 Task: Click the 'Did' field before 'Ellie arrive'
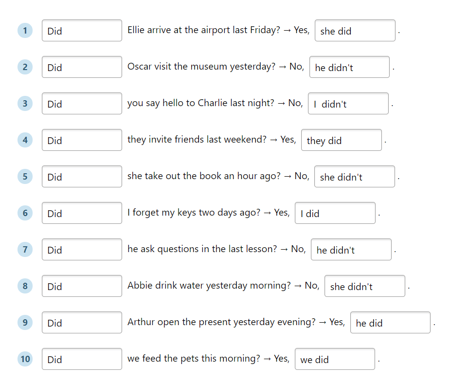point(82,31)
